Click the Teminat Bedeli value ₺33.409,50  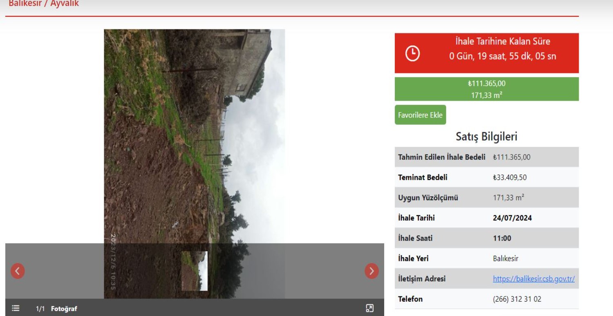510,177
